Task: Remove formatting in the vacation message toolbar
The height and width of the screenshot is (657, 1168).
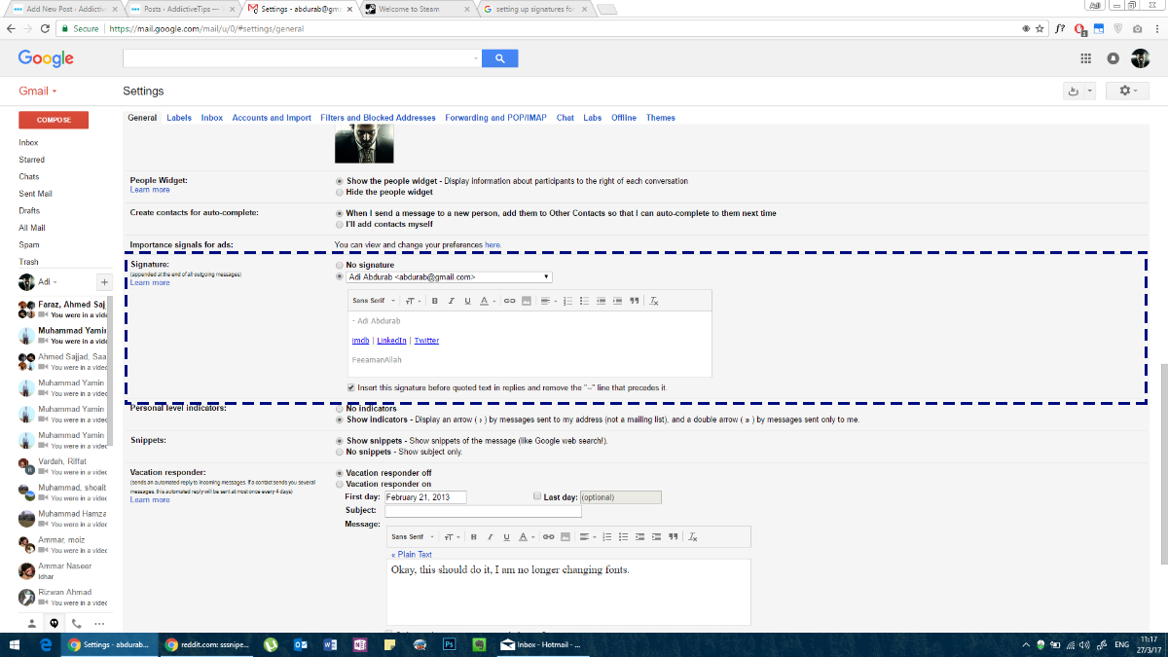Action: (x=692, y=538)
